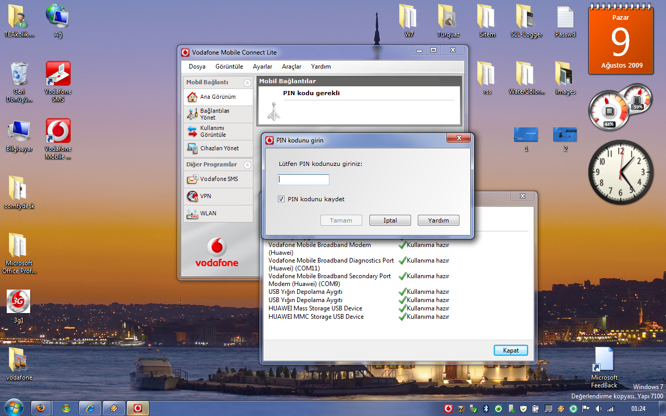Image resolution: width=666 pixels, height=416 pixels.
Task: Click the disabled Tamam button
Action: tap(341, 220)
